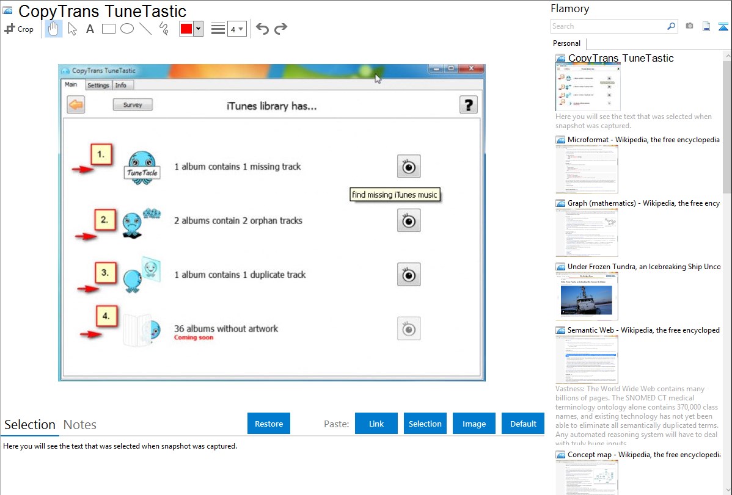Viewport: 732px width, 495px height.
Task: Click the red color swatch
Action: (x=186, y=29)
